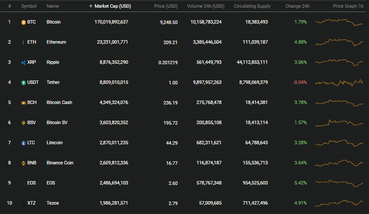Open the Tezos coin name link
This screenshot has height=214, width=369.
pos(53,203)
